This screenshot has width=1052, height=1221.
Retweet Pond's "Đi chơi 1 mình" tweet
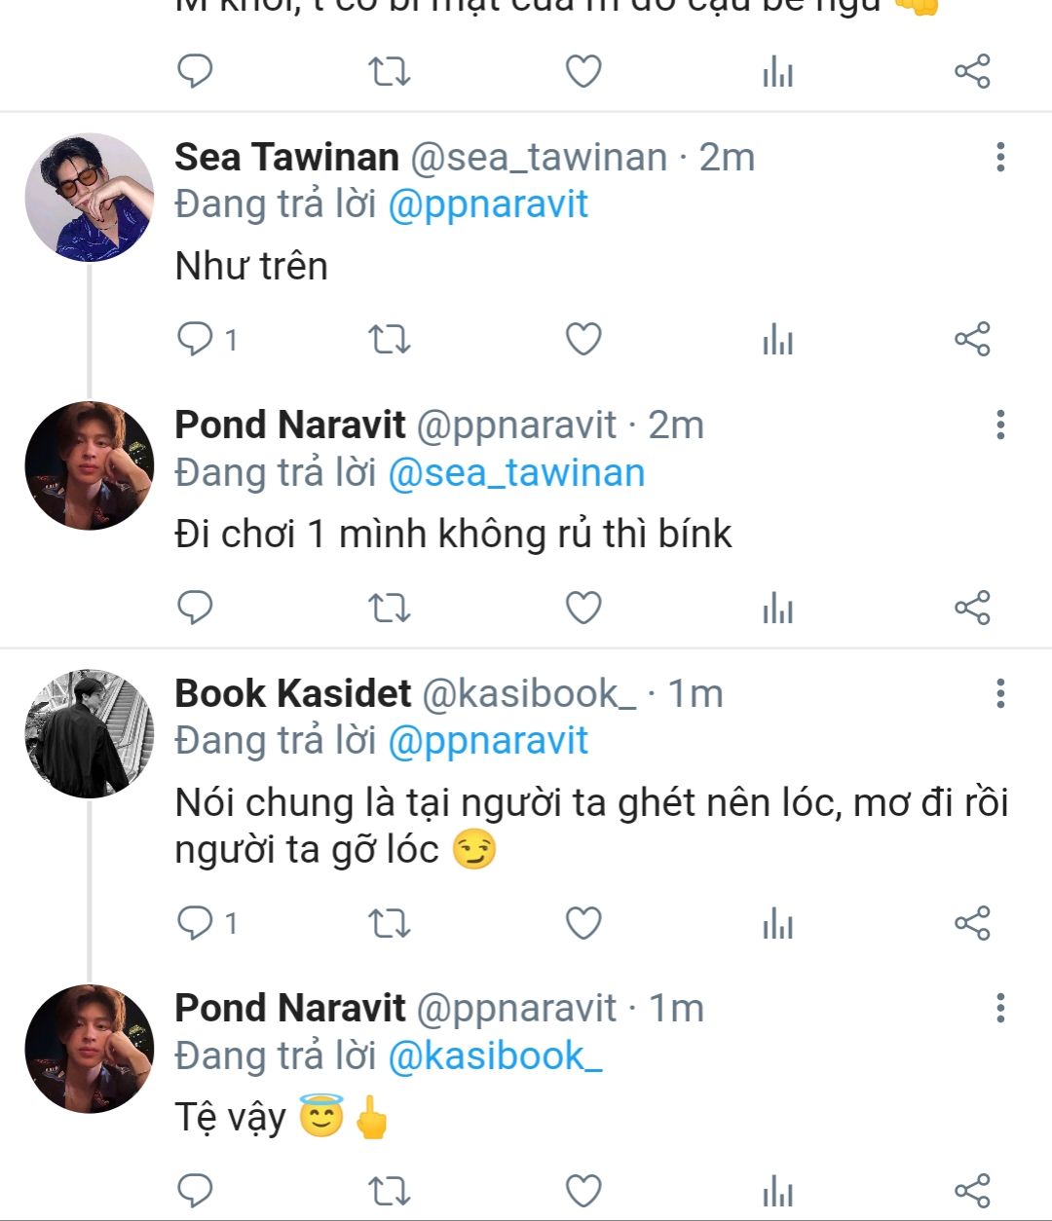[x=390, y=608]
